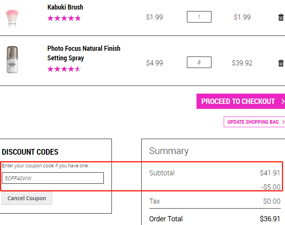The image size is (285, 225).
Task: Open Photo Focus Natural Finish Setting Spray link
Action: (84, 53)
